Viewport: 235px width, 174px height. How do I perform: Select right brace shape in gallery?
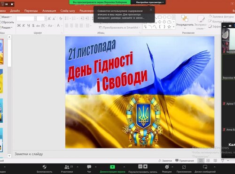click(x=164, y=27)
